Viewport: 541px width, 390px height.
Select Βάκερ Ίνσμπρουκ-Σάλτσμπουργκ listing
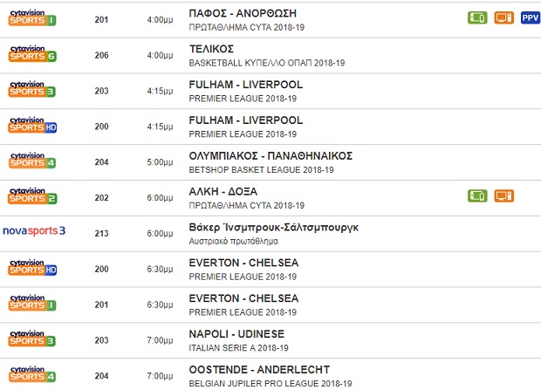[273, 227]
